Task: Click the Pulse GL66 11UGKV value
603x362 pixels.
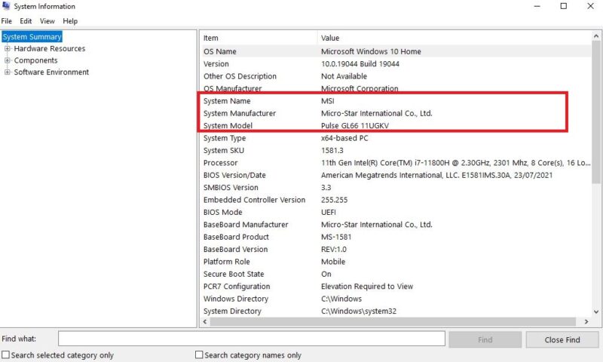Action: pos(355,126)
